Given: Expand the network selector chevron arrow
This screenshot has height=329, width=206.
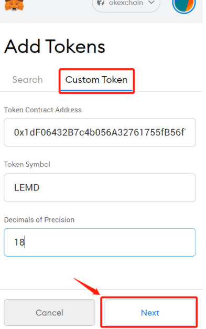Looking at the screenshot, I should [x=151, y=3].
